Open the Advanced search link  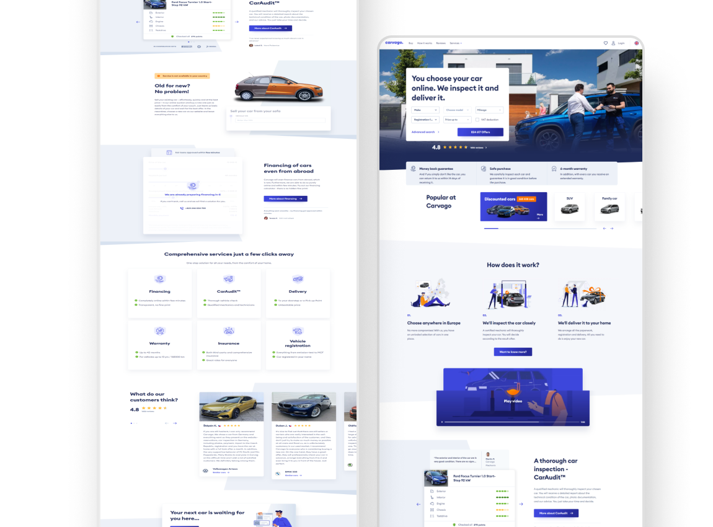pyautogui.click(x=425, y=132)
